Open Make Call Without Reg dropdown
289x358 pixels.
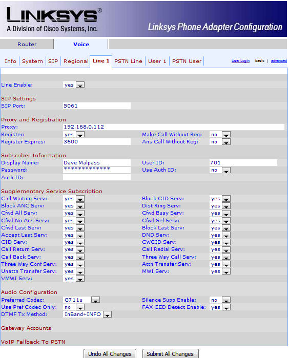(x=220, y=135)
